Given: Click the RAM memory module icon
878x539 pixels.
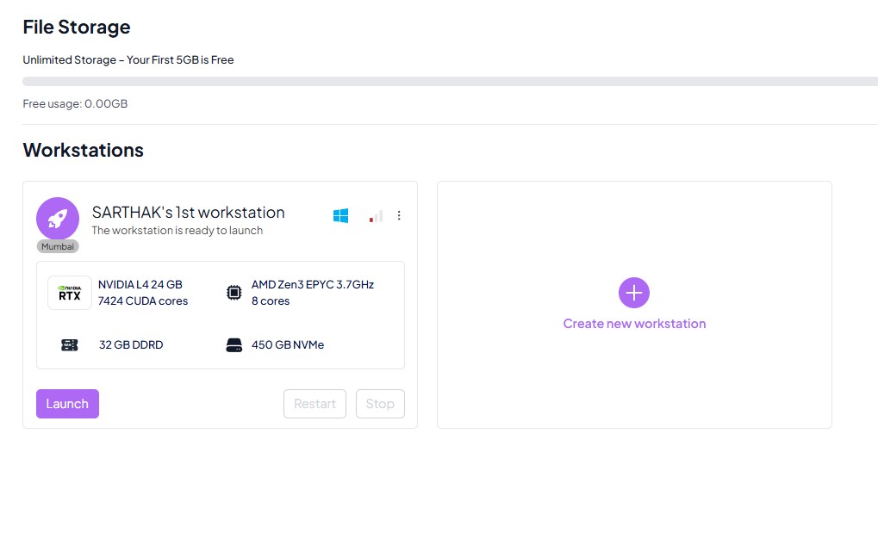Looking at the screenshot, I should pyautogui.click(x=70, y=345).
